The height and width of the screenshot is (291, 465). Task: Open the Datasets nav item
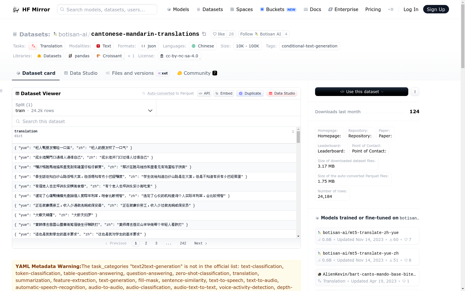[210, 9]
